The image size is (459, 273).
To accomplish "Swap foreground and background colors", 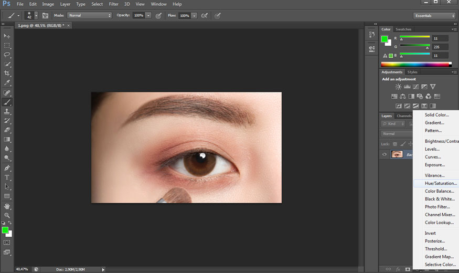I will click(x=10, y=223).
